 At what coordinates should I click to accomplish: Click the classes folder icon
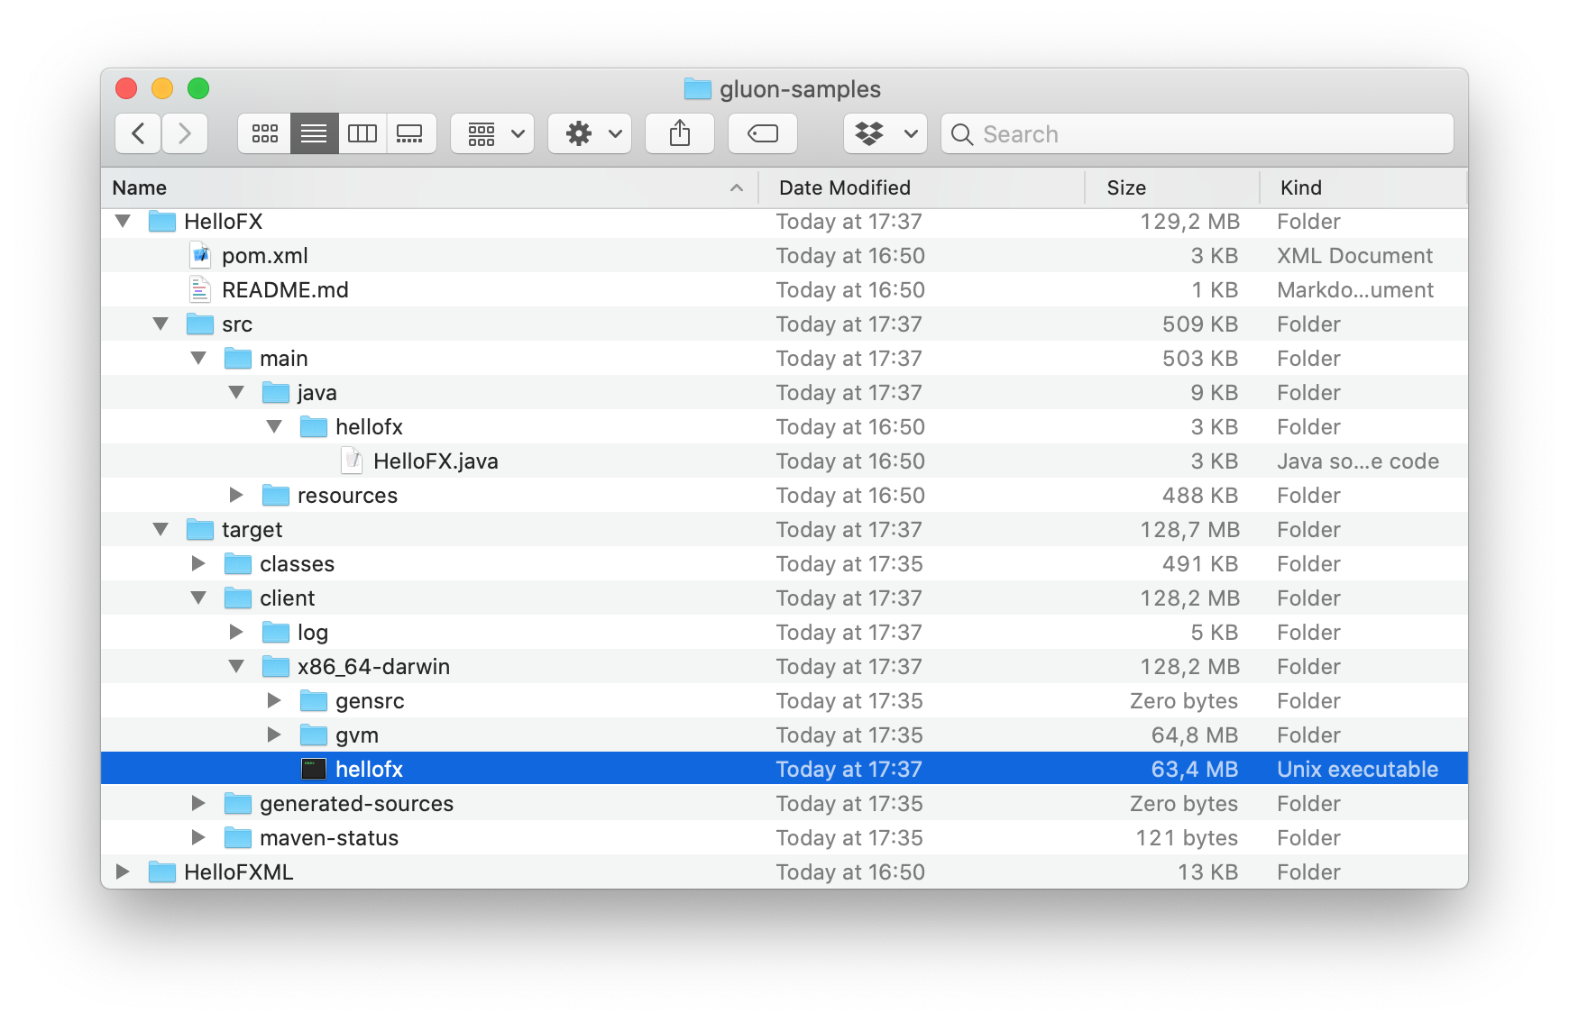pos(238,563)
